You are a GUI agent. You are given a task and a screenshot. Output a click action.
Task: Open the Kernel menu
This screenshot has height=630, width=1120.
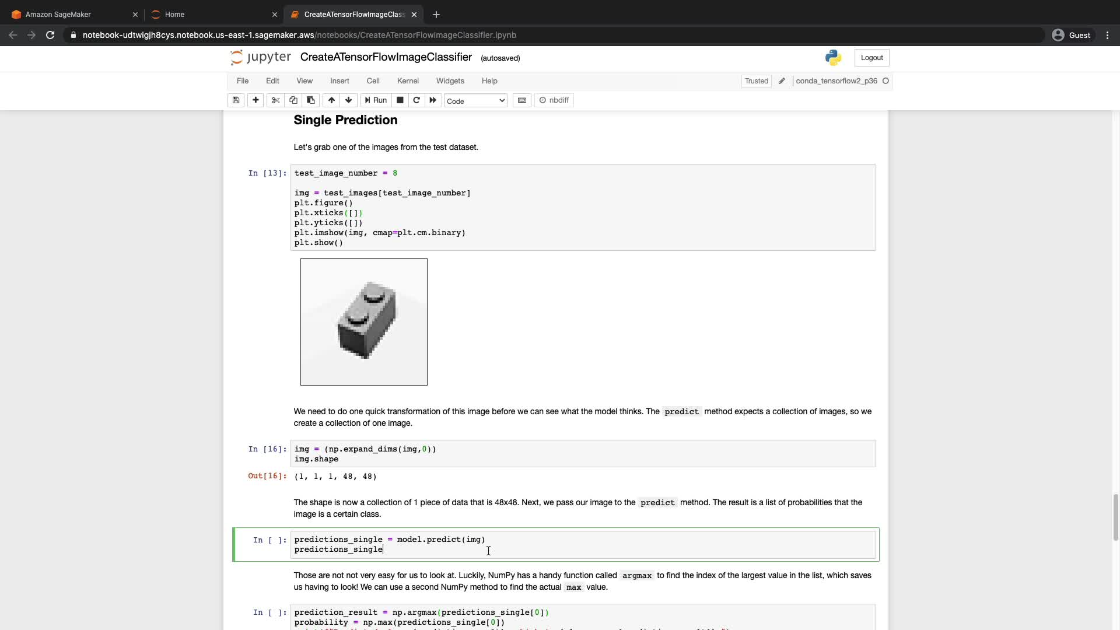coord(408,81)
